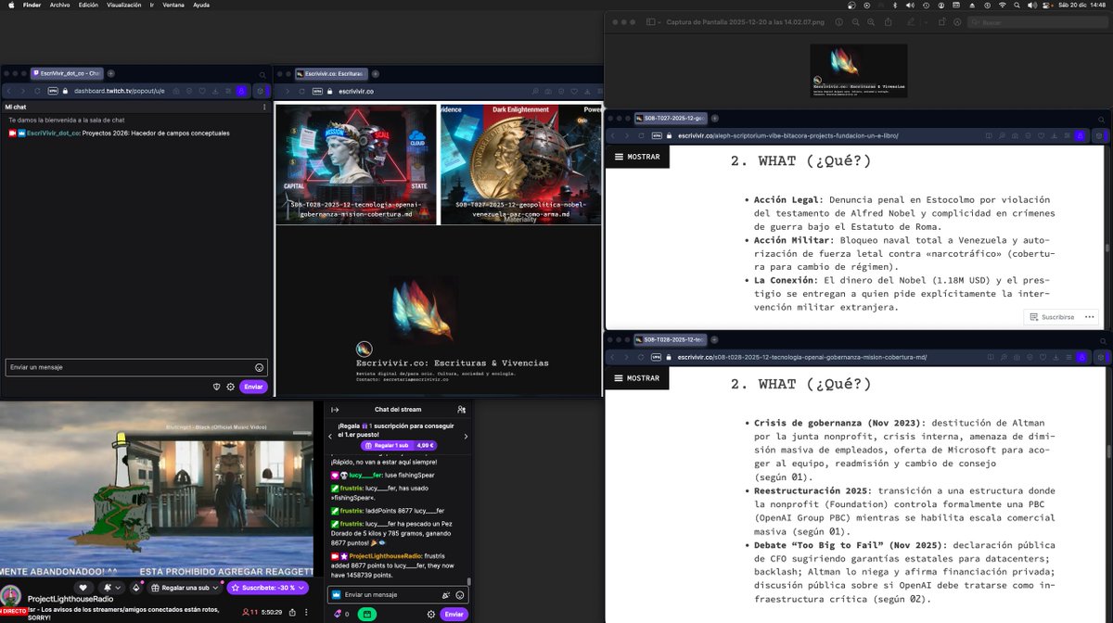The image size is (1113, 623).
Task: Click the shield moderation icon in Mi chat
Action: pos(216,387)
